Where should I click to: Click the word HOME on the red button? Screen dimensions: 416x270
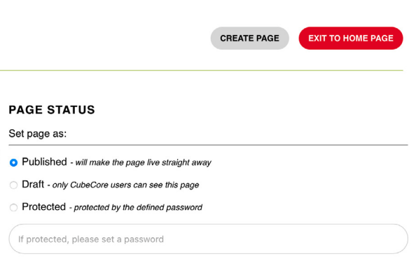pos(355,38)
